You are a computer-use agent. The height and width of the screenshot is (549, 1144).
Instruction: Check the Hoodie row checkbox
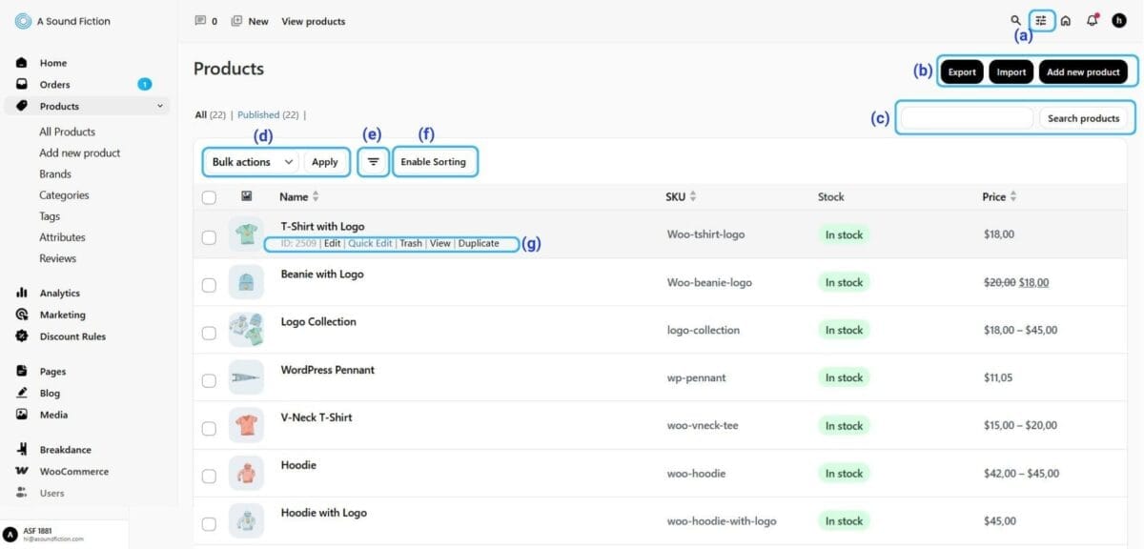[x=209, y=476]
